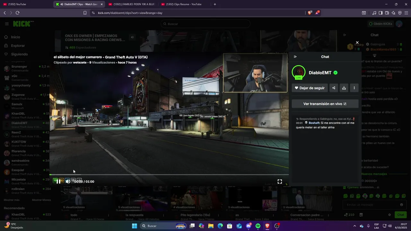Mute the clip volume speaker
The height and width of the screenshot is (231, 411).
pos(68,181)
